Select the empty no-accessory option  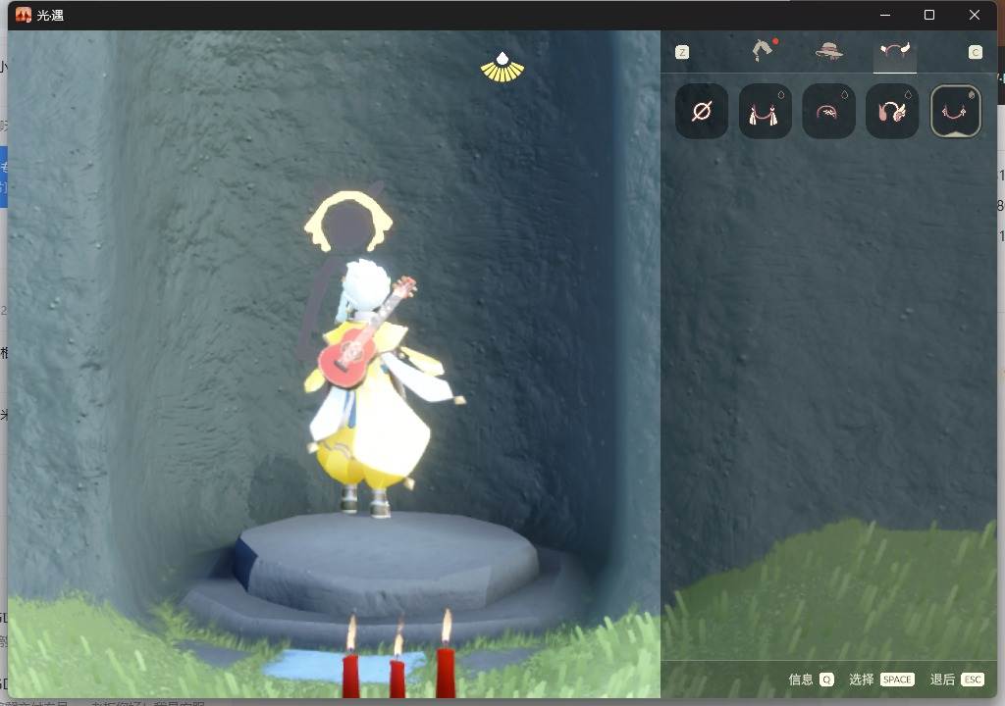[701, 112]
